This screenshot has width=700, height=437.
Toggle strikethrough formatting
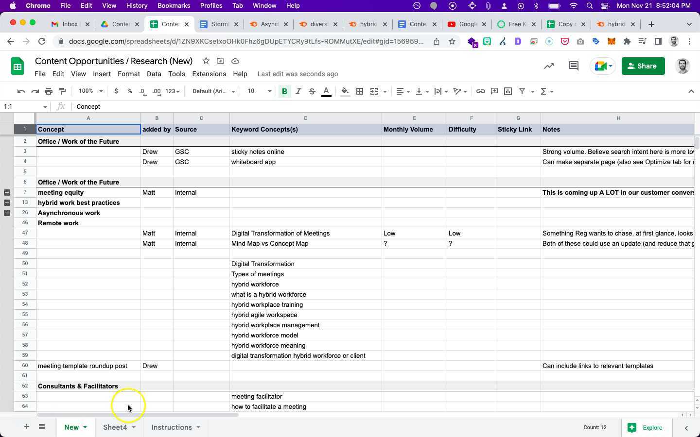click(312, 91)
